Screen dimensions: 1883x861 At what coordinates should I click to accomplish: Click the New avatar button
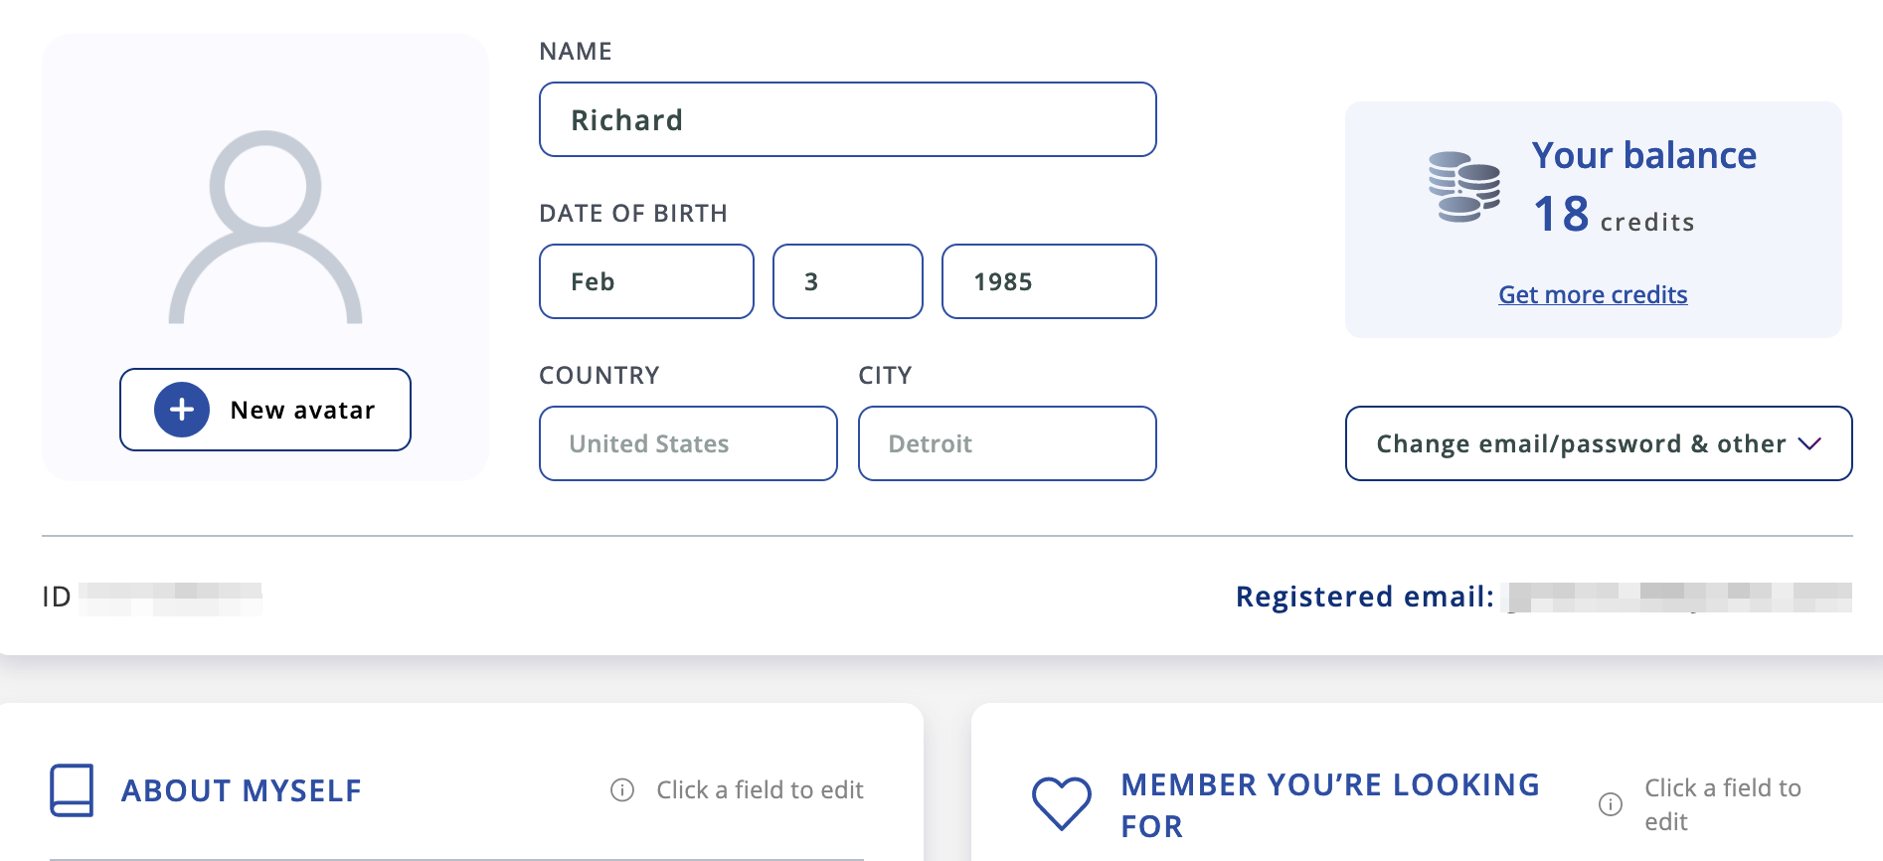click(x=264, y=410)
